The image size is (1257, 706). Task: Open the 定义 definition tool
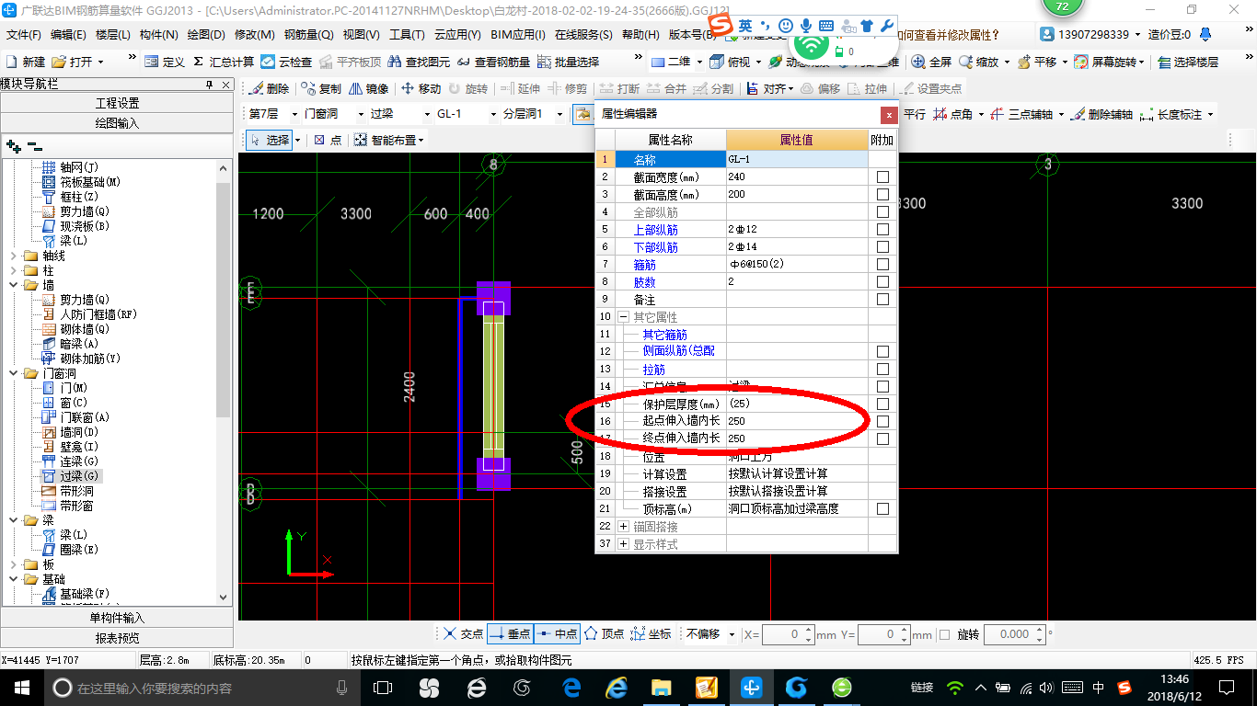(164, 62)
